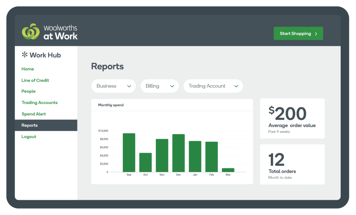Click the $4,000 axis label
The width and height of the screenshot is (356, 215).
point(104,156)
